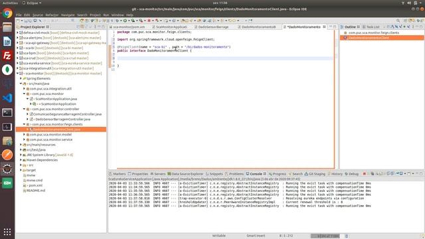425x239 pixels.
Task: Expand com.puc.sca.monitor.model package
Action: [x=24, y=134]
